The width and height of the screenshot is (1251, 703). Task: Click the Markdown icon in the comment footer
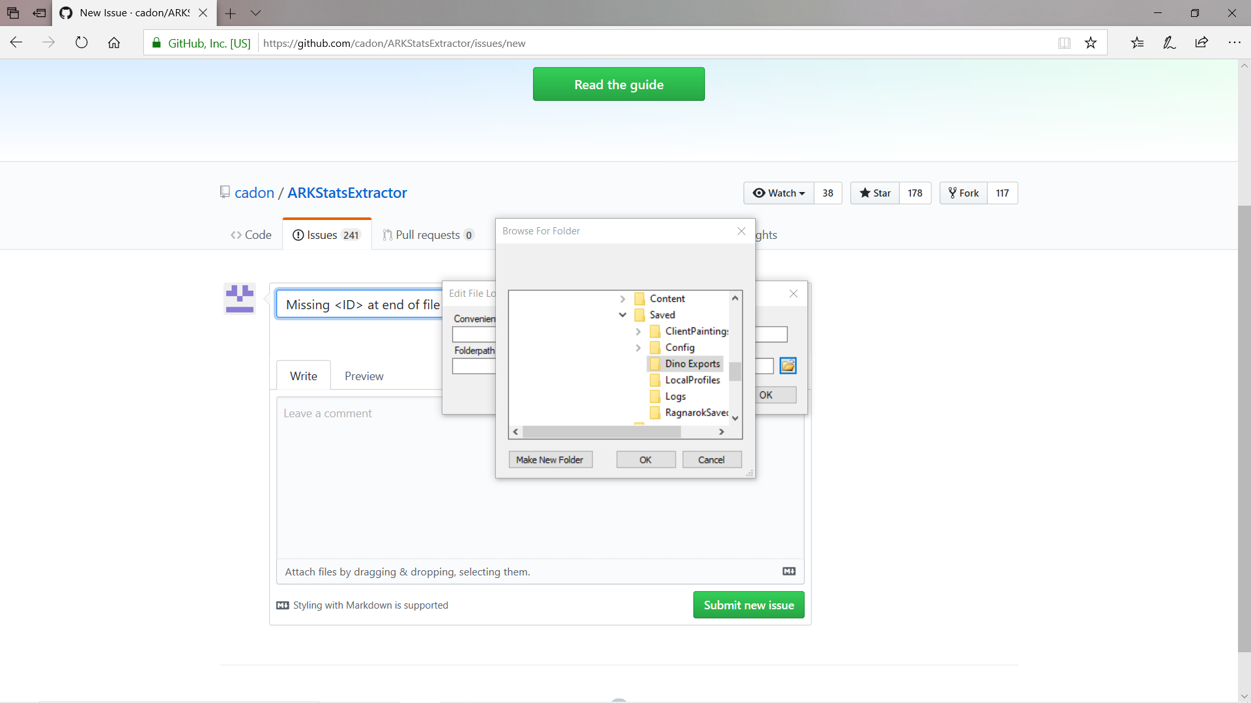789,571
